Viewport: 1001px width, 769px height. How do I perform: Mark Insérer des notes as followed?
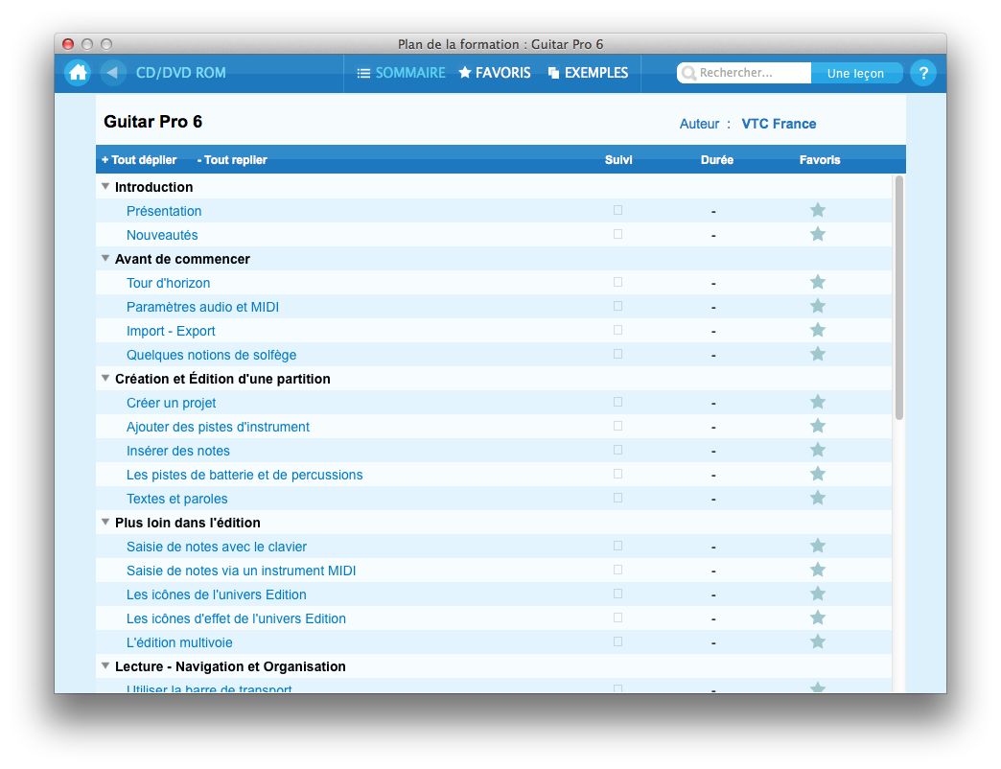618,450
